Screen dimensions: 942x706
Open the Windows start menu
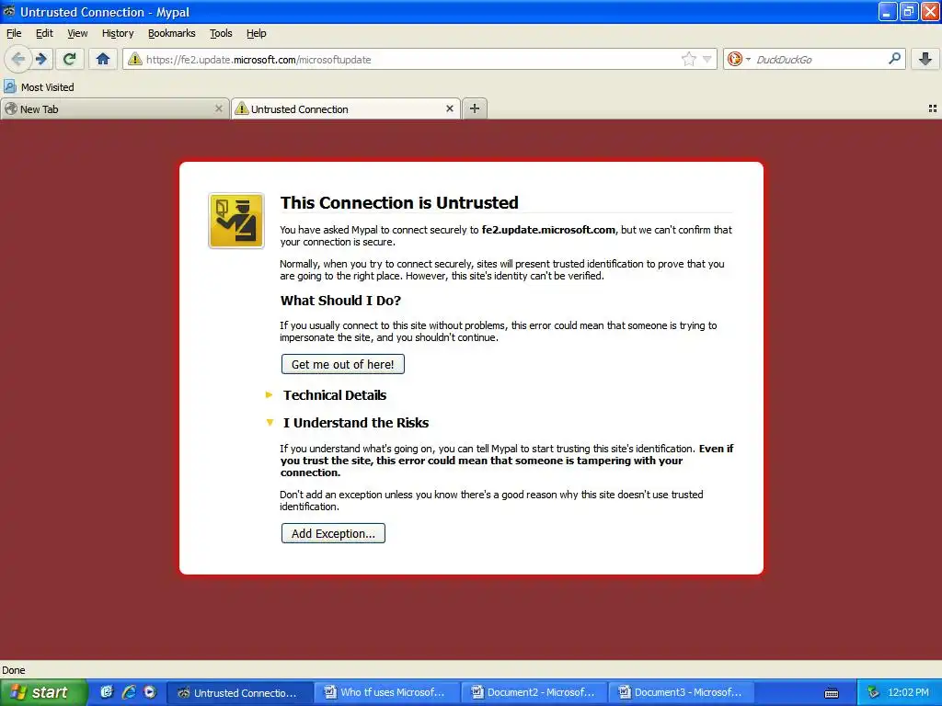[x=43, y=692]
